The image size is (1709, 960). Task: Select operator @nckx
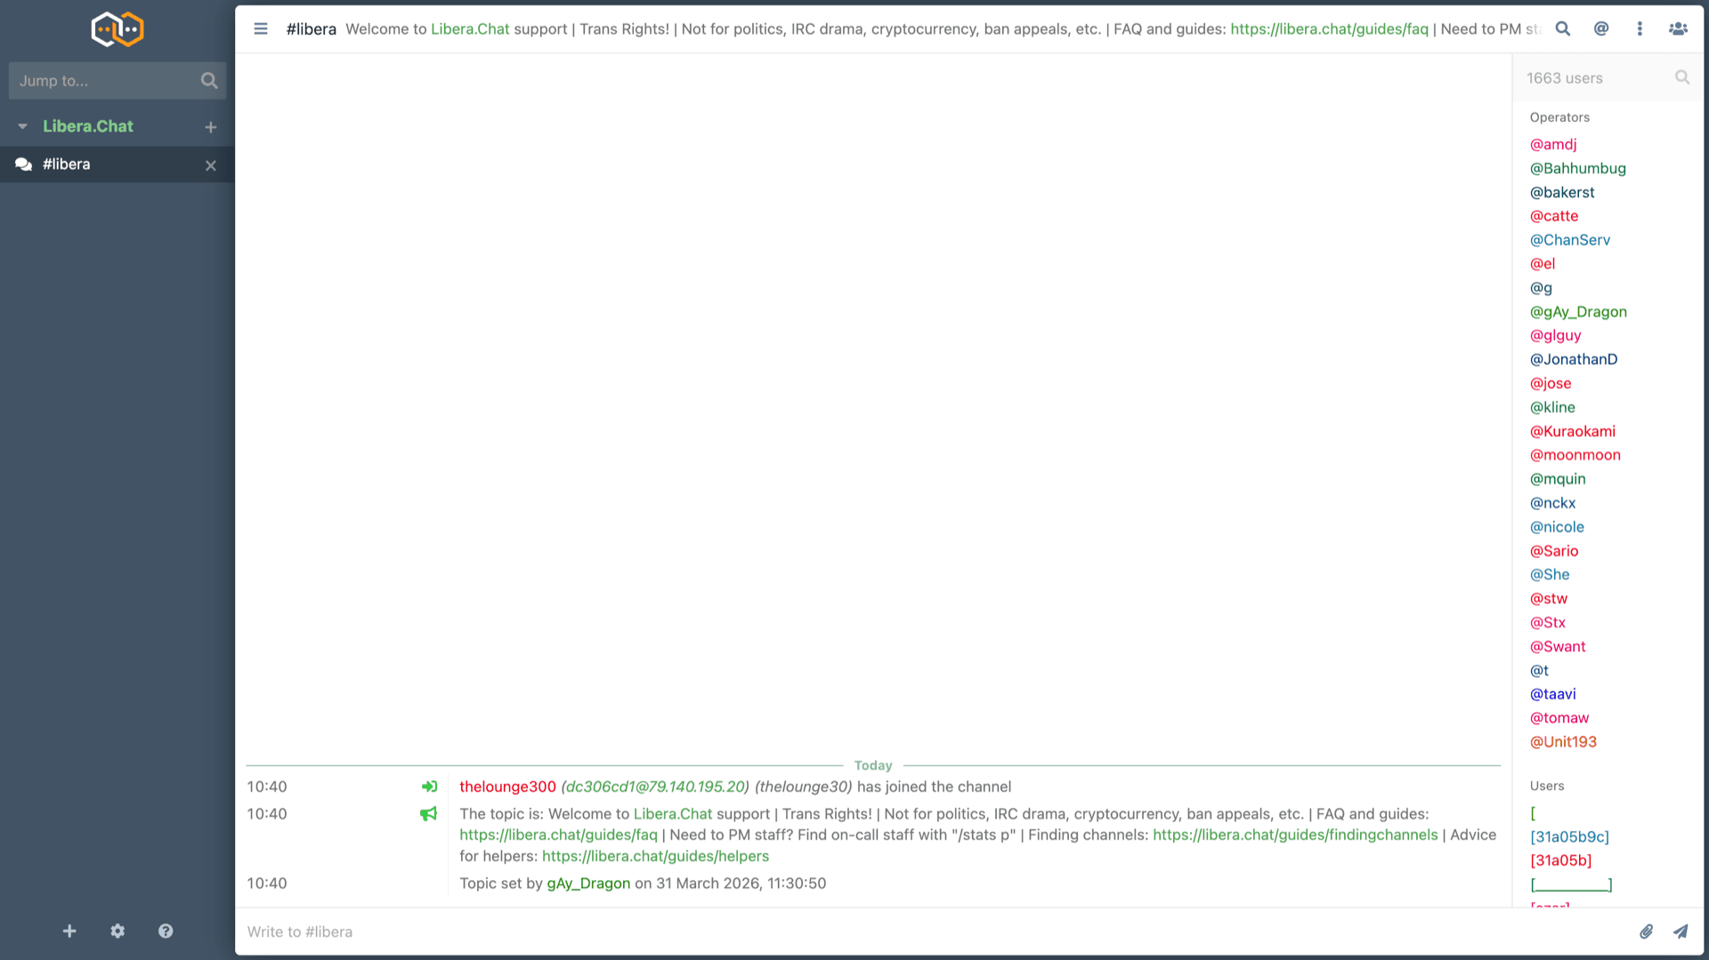coord(1552,504)
